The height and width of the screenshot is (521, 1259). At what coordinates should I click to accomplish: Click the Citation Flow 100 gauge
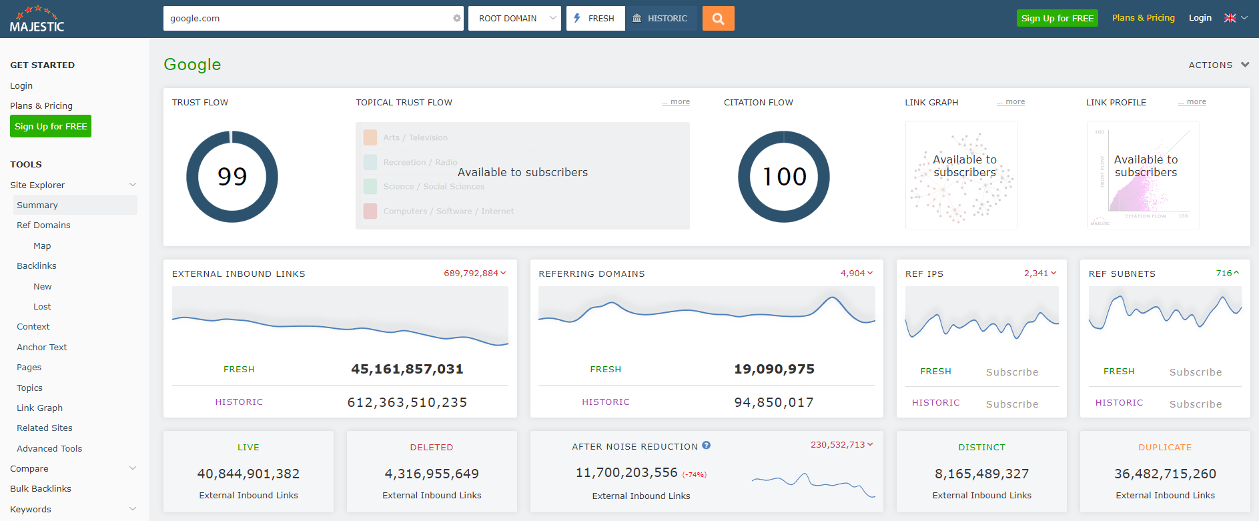pyautogui.click(x=784, y=177)
